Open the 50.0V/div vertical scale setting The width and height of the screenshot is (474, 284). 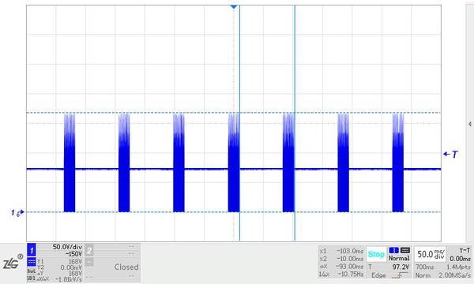(67, 247)
